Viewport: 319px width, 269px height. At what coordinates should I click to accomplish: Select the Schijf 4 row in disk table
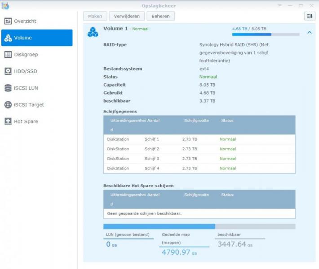tap(199, 168)
